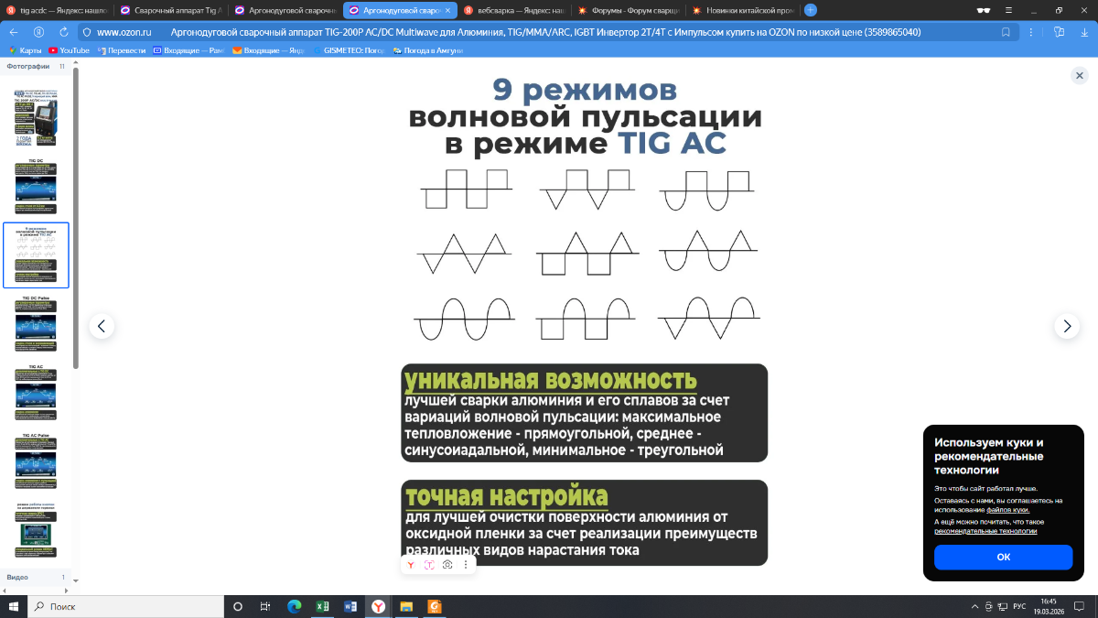Viewport: 1098px width, 618px height.
Task: Open a new browser tab
Action: point(810,10)
